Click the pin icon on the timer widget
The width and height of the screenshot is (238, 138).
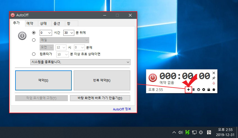point(214,78)
